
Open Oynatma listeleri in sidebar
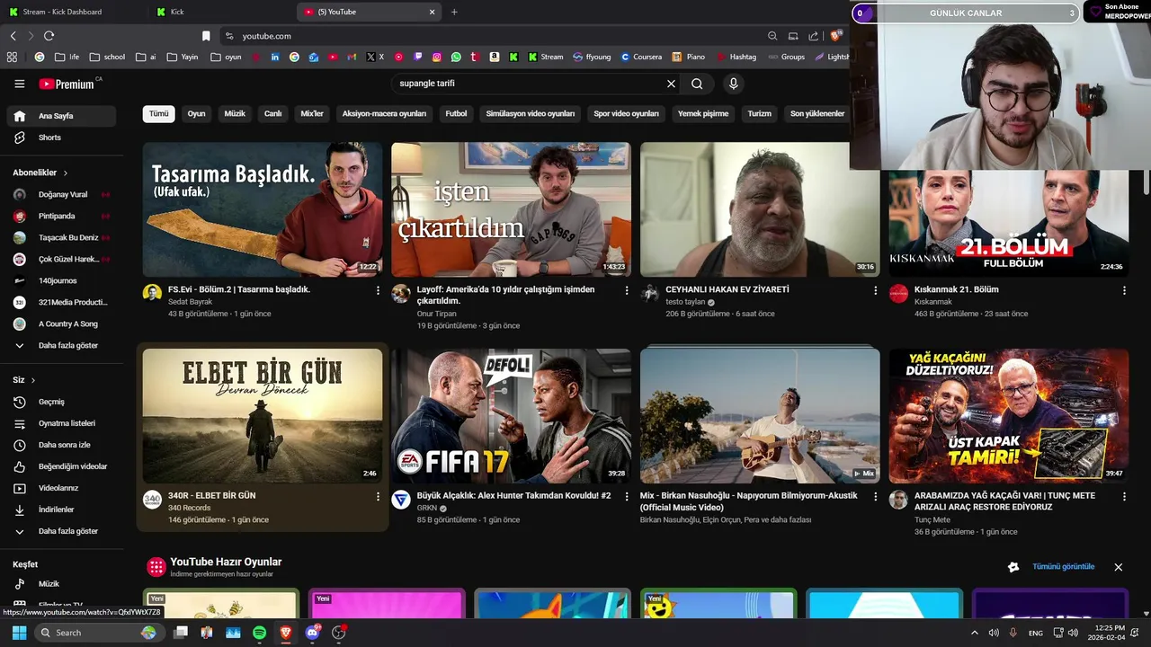pos(61,423)
